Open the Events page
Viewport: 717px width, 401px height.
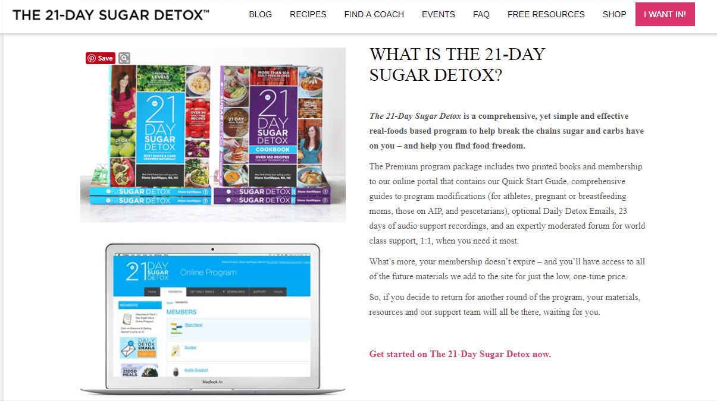[439, 14]
